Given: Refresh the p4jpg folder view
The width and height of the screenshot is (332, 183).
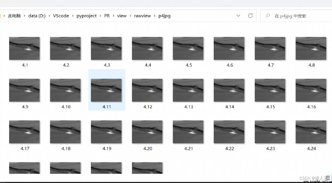Looking at the screenshot, I should point(251,16).
